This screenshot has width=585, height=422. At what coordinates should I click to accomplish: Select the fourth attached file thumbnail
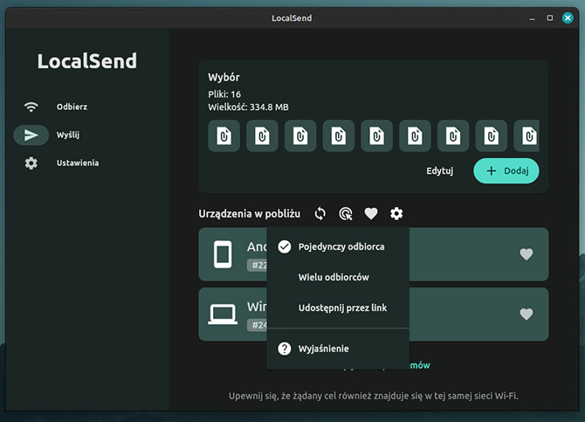pos(339,135)
